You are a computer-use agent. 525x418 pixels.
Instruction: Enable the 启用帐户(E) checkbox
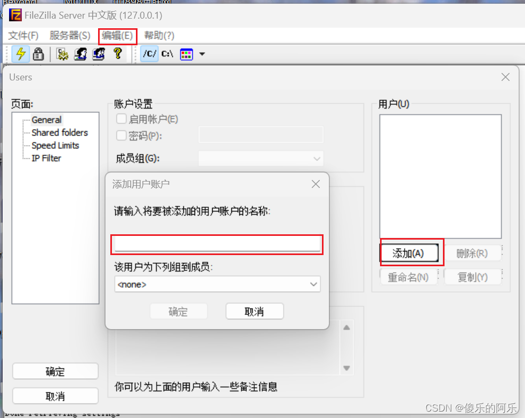click(121, 119)
